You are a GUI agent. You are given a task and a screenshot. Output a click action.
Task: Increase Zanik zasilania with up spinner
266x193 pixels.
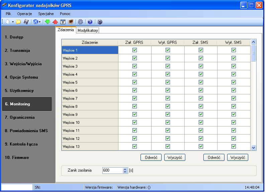pos(125,169)
